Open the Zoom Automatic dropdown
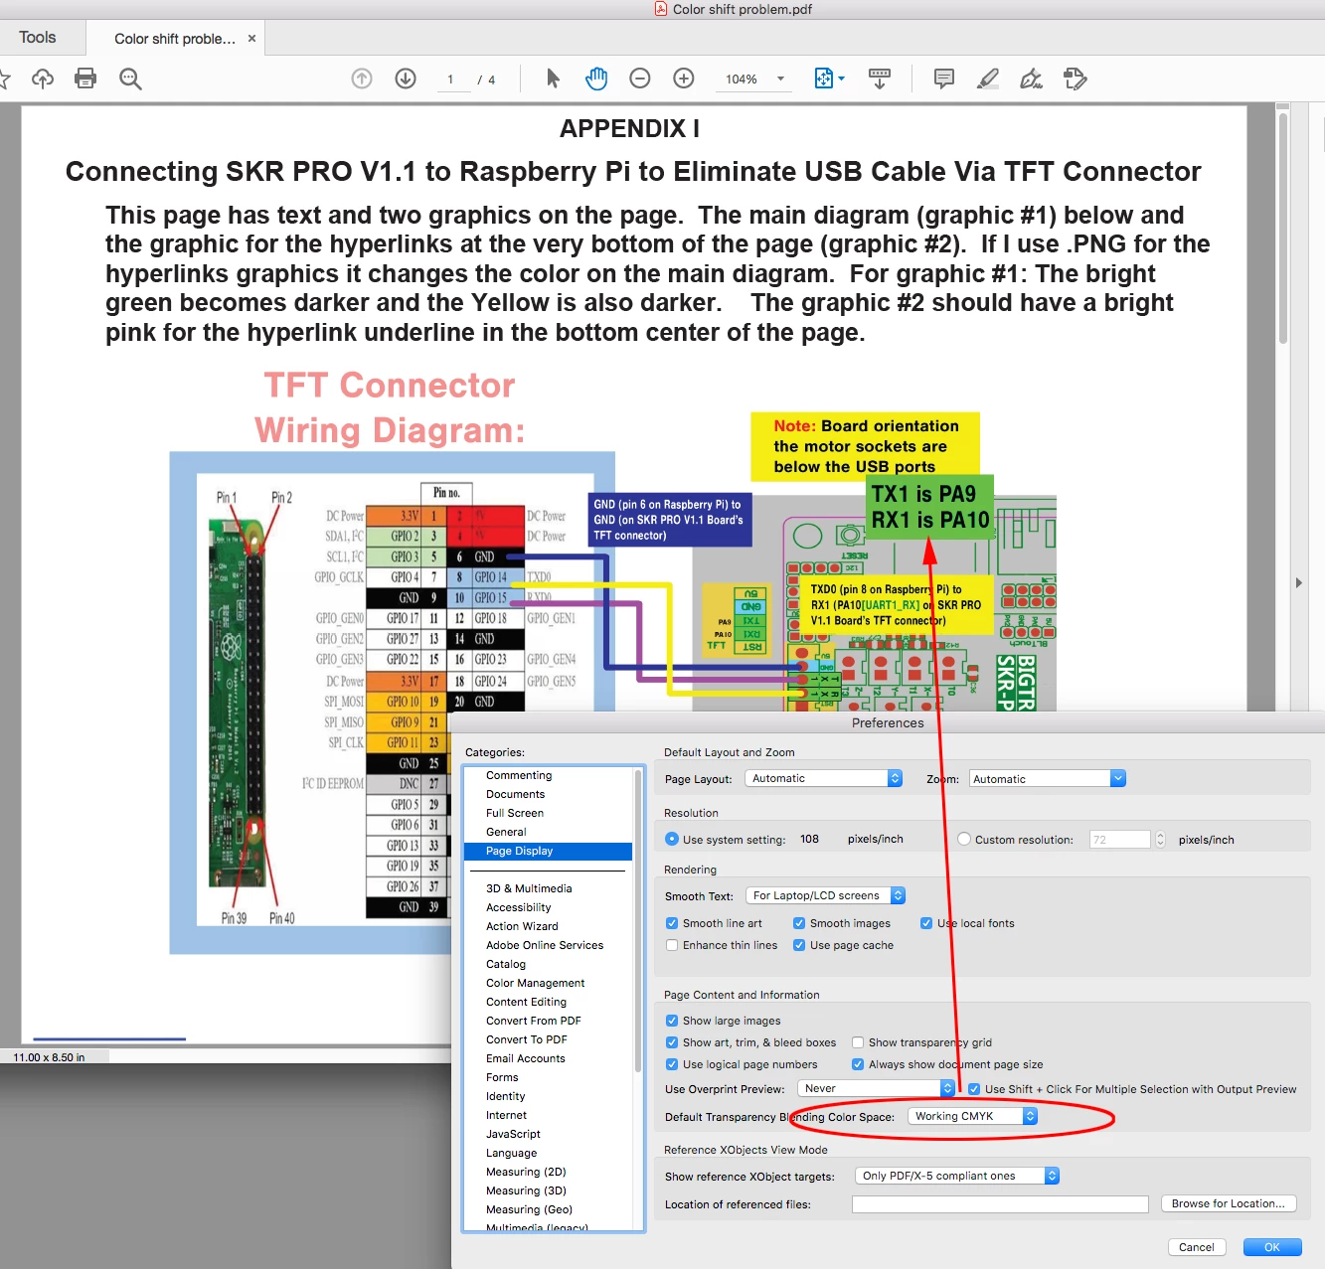The image size is (1325, 1269). tap(1048, 779)
